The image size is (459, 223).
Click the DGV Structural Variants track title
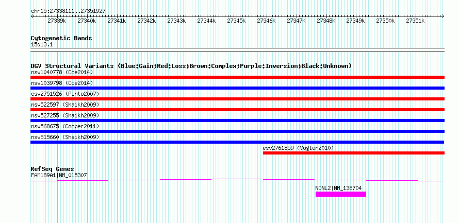(191, 66)
